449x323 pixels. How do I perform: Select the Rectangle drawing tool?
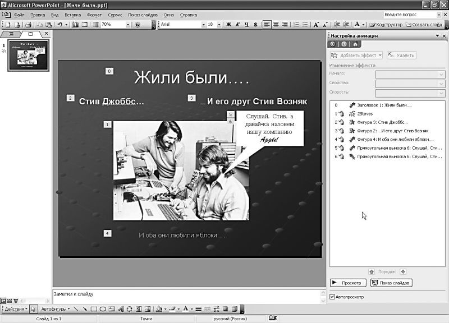point(94,309)
